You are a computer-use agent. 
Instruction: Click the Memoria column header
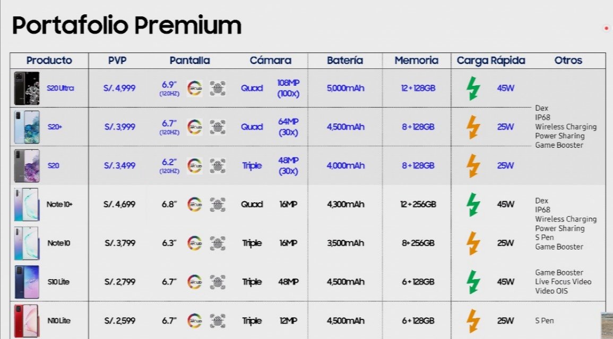tap(416, 60)
